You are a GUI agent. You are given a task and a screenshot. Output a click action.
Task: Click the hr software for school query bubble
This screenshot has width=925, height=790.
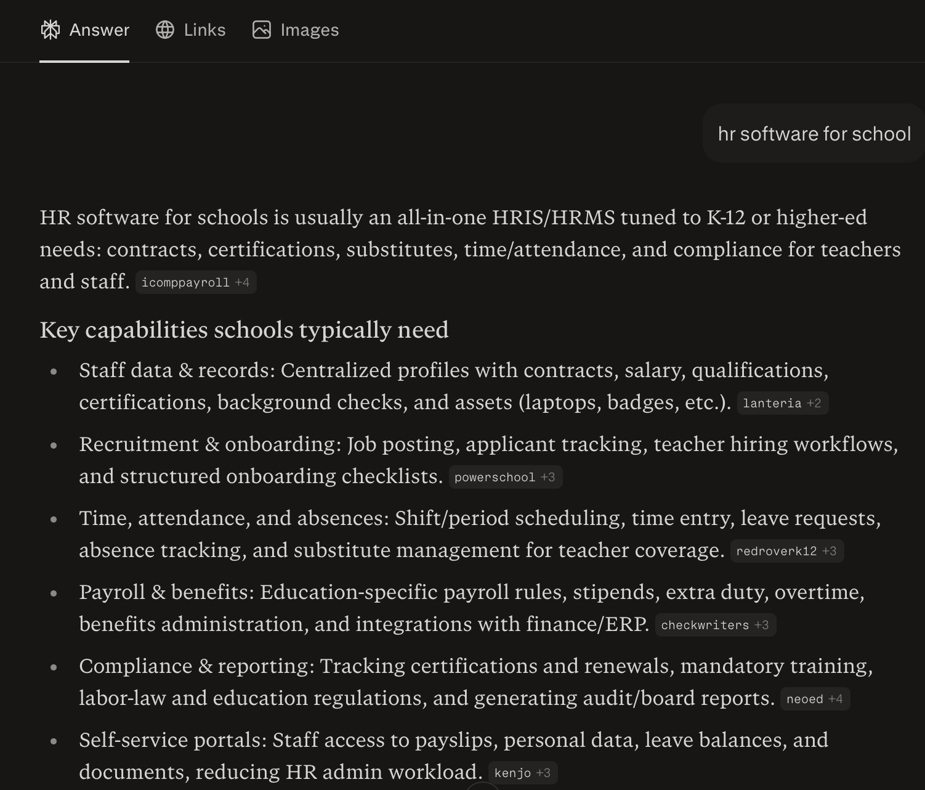click(814, 134)
